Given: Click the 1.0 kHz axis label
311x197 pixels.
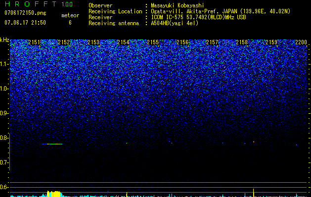Looking at the screenshot, I should coord(4,89).
